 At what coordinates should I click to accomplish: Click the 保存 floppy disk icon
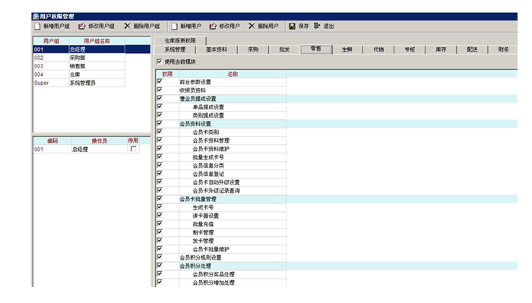(x=292, y=26)
